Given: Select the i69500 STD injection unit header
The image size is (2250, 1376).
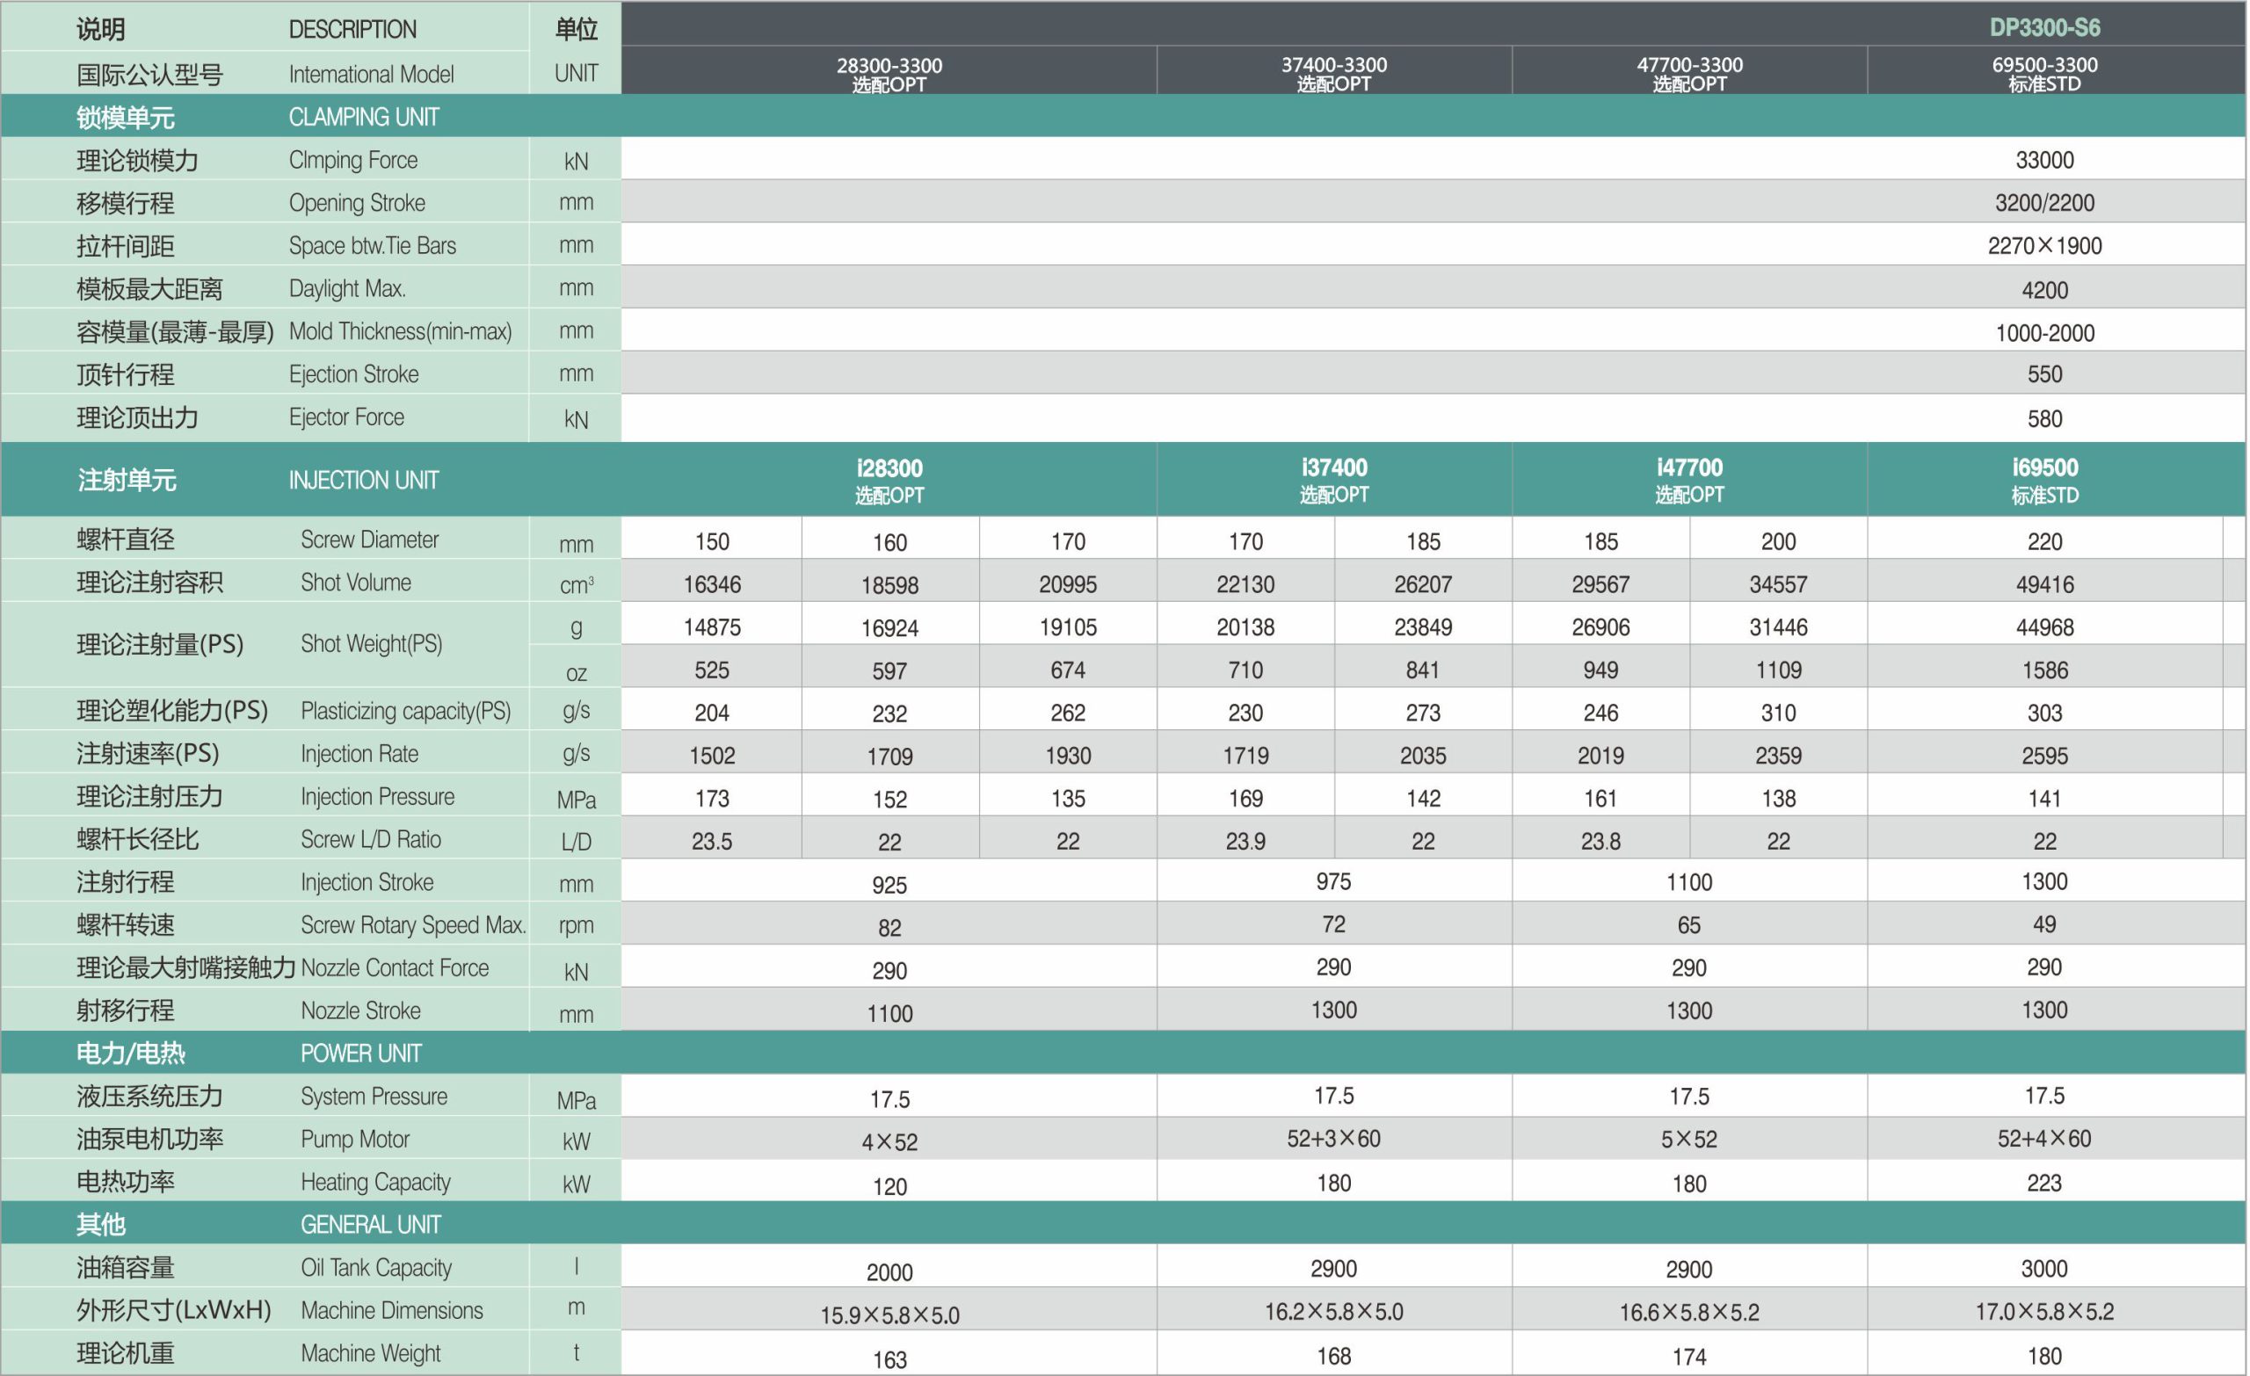Looking at the screenshot, I should [x=2044, y=481].
